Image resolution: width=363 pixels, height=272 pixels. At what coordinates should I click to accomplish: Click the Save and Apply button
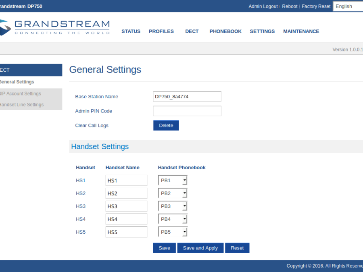point(200,248)
